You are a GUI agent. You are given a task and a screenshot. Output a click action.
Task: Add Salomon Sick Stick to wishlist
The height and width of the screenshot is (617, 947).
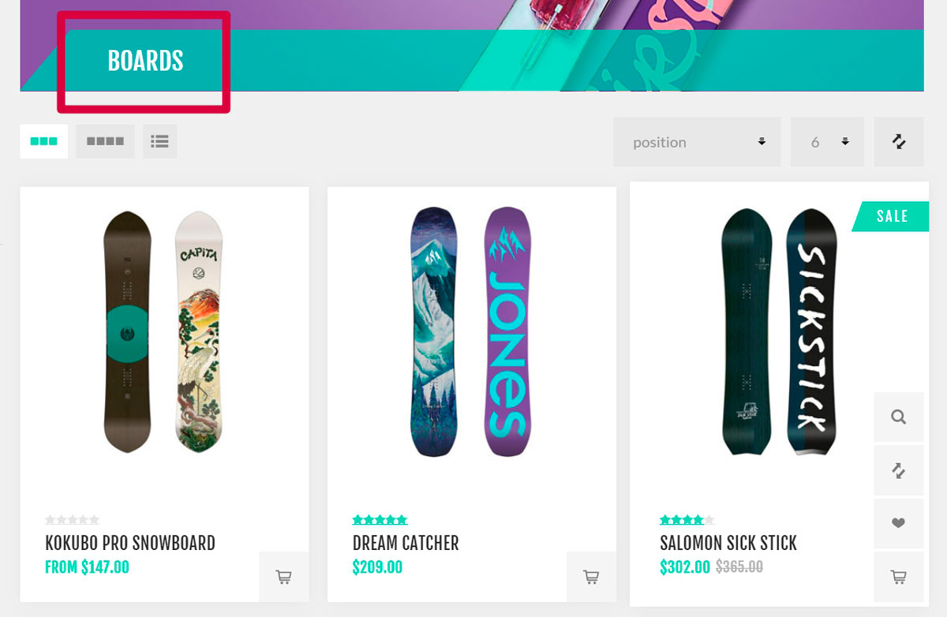click(898, 523)
